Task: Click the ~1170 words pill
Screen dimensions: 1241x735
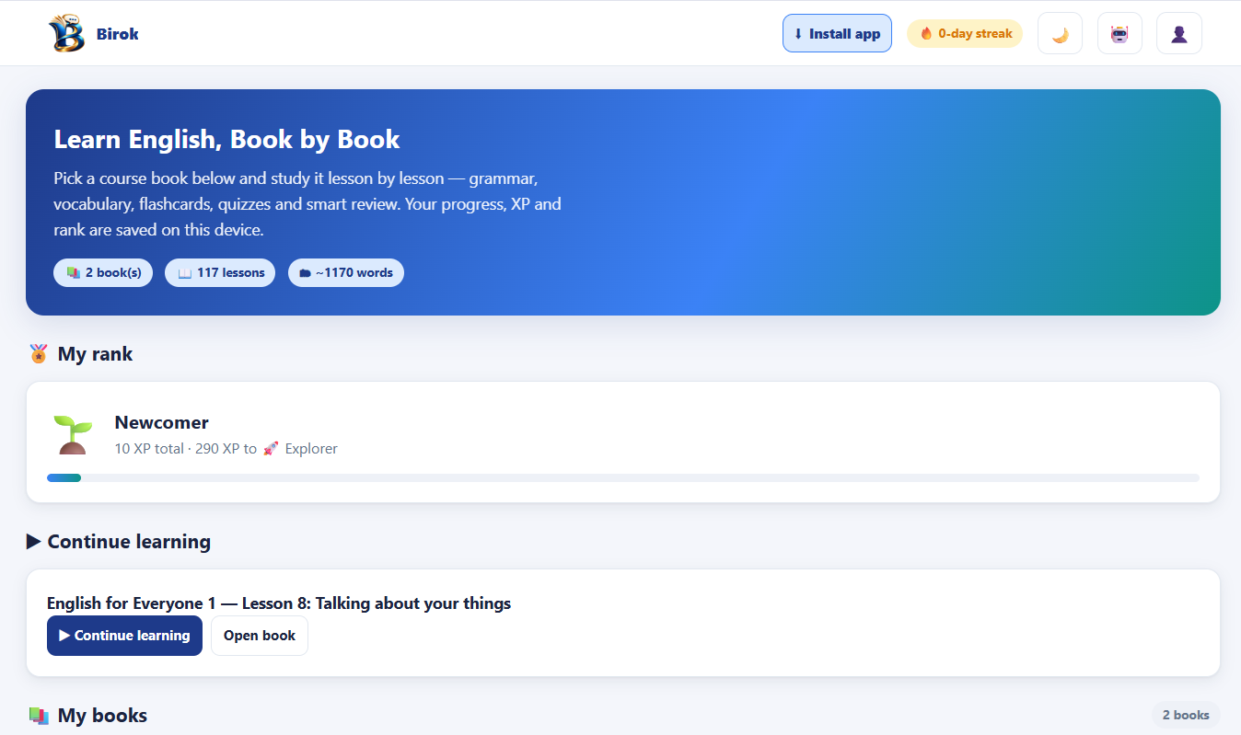Action: pyautogui.click(x=346, y=273)
